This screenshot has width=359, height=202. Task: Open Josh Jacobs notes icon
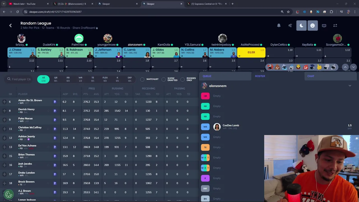click(55, 165)
